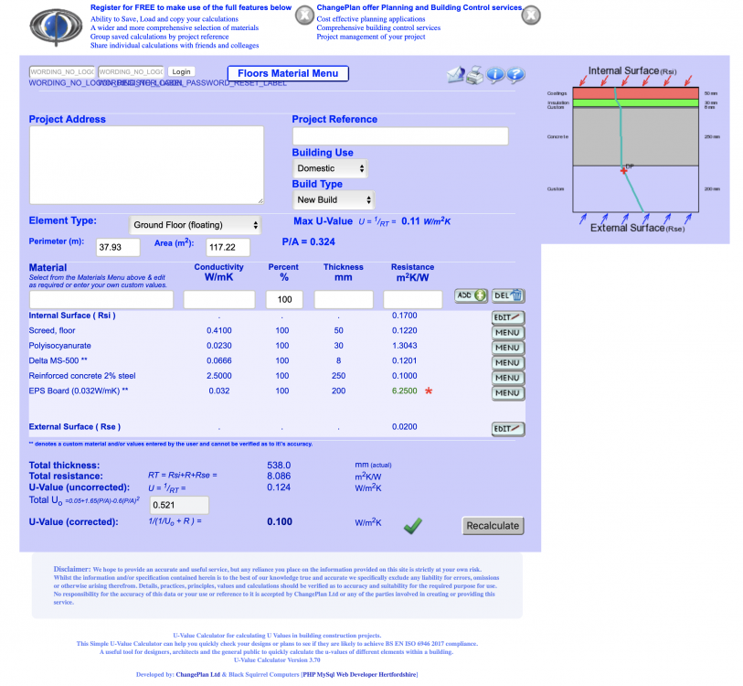Click the Area input showing 117.22
The height and width of the screenshot is (686, 743).
[x=228, y=247]
